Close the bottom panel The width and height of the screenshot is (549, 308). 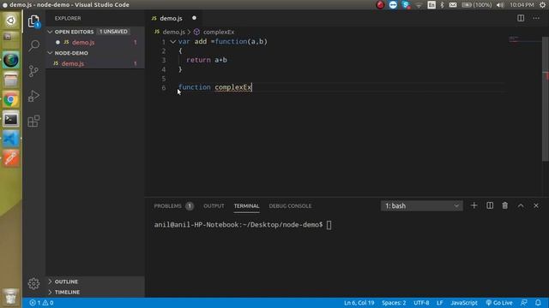(536, 205)
